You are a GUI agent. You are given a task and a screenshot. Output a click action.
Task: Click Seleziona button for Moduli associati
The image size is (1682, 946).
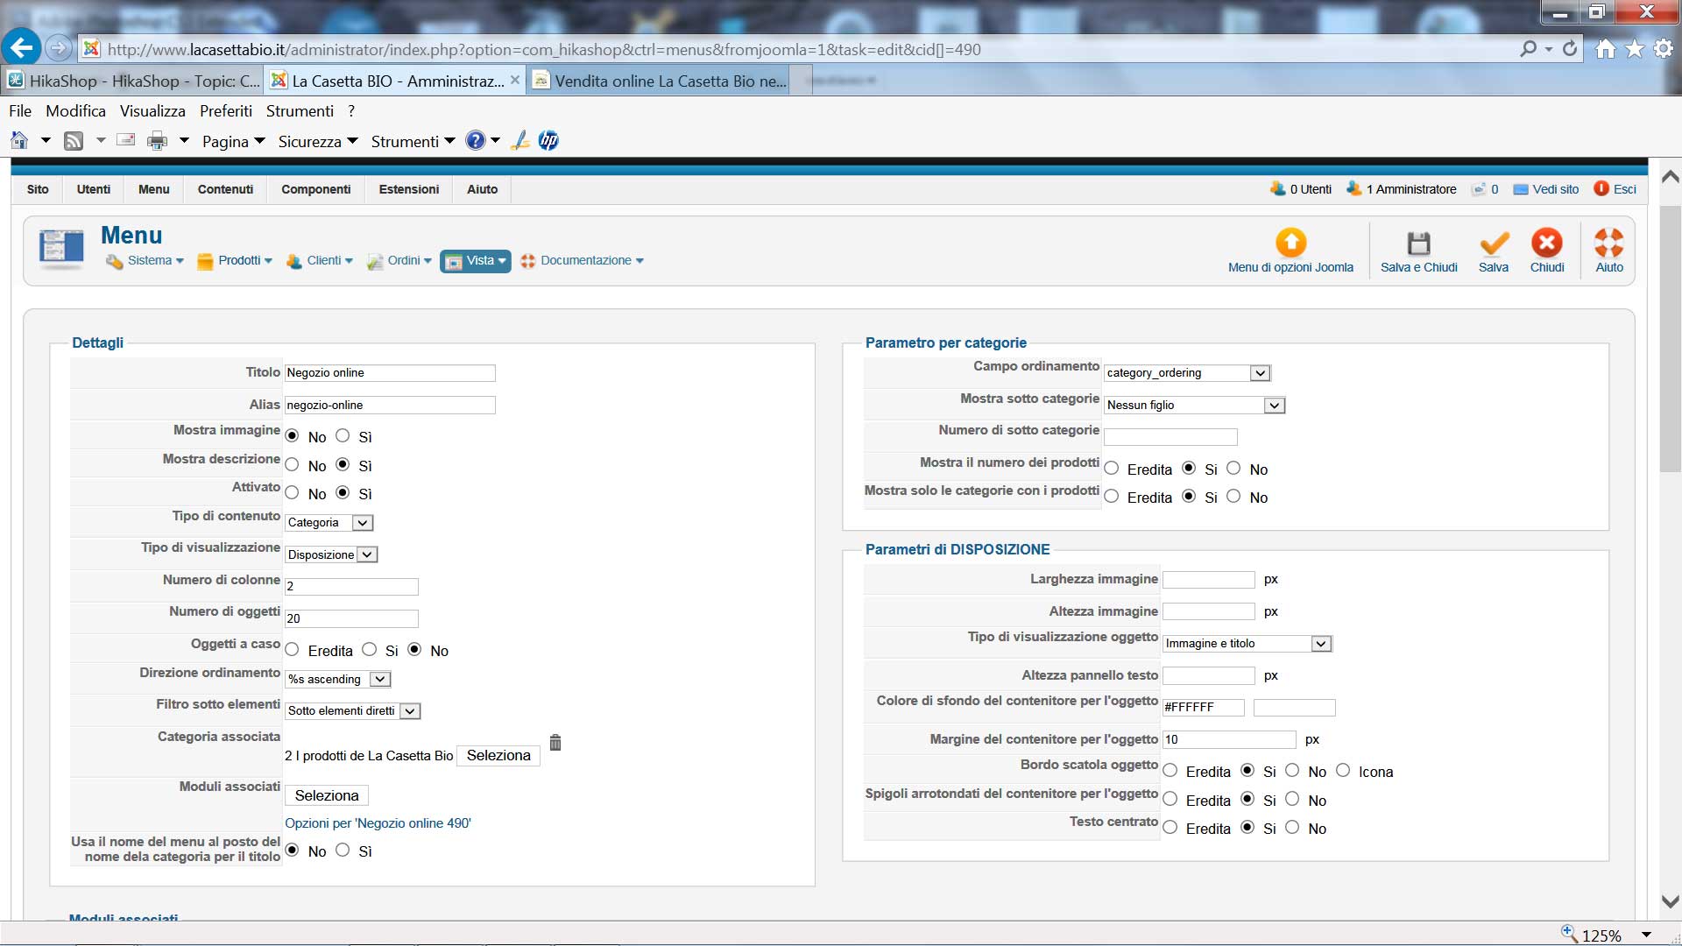(326, 795)
